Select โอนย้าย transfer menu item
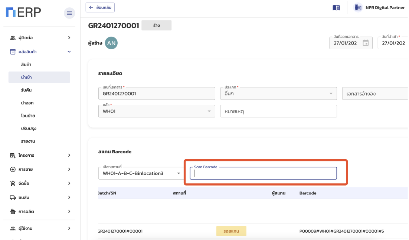 point(28,116)
